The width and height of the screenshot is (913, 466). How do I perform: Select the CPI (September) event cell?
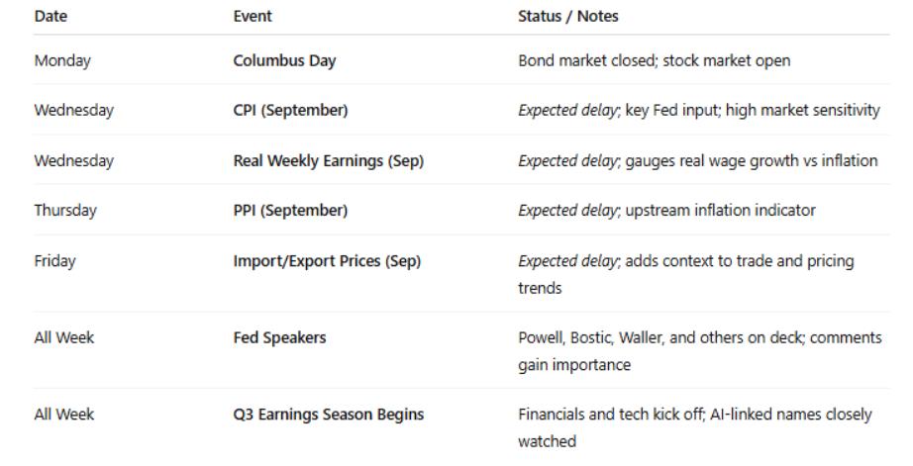click(x=290, y=111)
